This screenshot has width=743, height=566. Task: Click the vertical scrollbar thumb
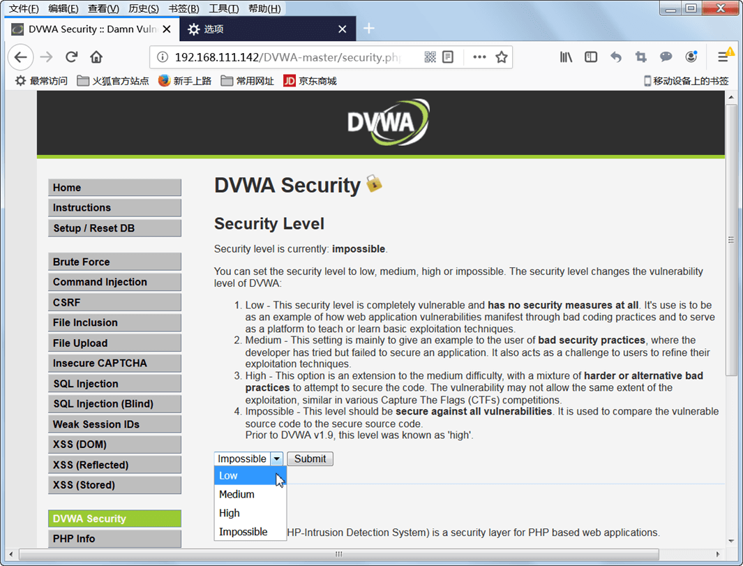click(731, 240)
